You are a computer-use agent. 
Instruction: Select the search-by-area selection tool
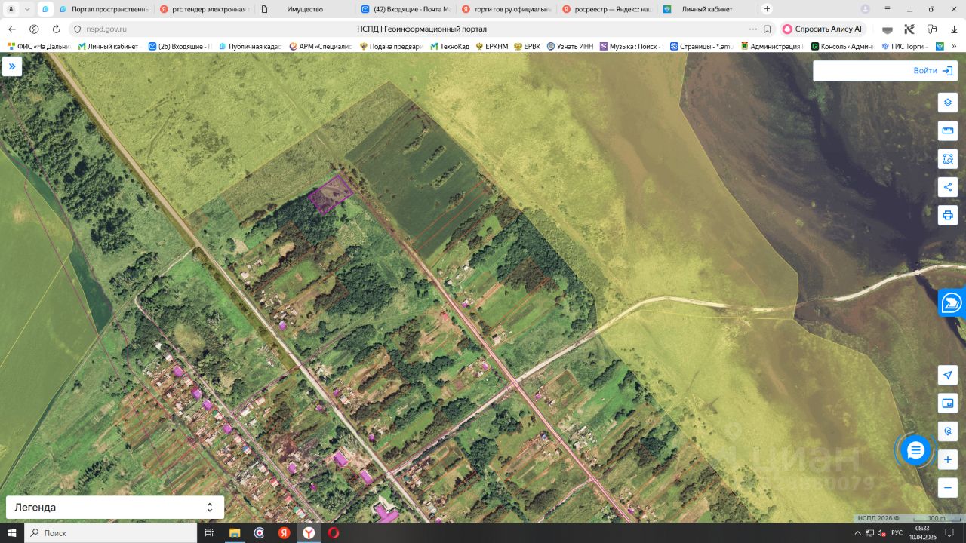pyautogui.click(x=948, y=158)
